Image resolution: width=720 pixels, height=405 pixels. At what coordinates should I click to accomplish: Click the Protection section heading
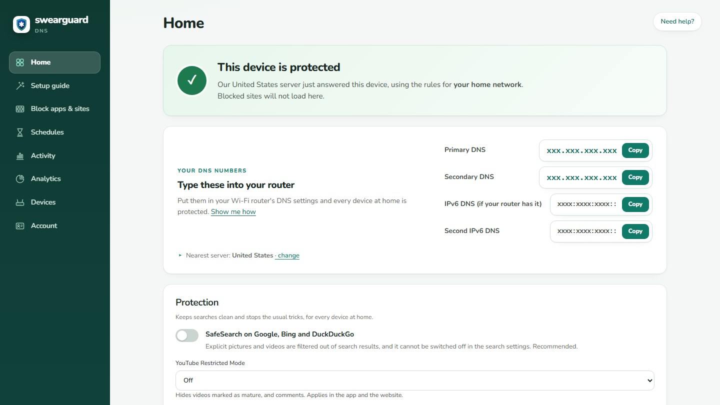point(197,302)
